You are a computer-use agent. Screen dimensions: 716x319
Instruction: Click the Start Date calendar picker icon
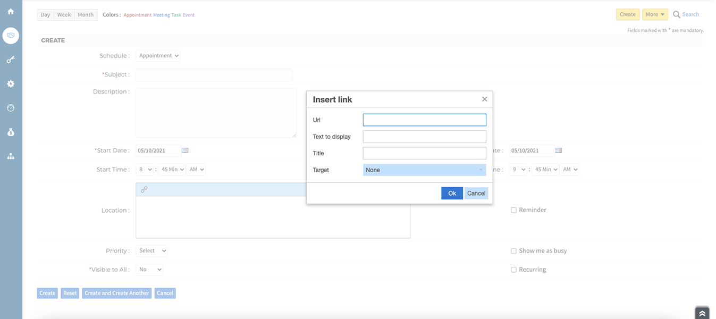185,150
